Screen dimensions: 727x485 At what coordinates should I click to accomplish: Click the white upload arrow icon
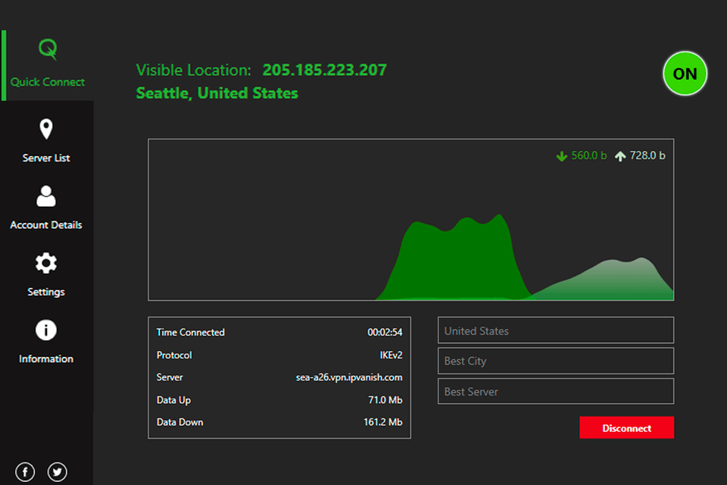[x=620, y=156]
